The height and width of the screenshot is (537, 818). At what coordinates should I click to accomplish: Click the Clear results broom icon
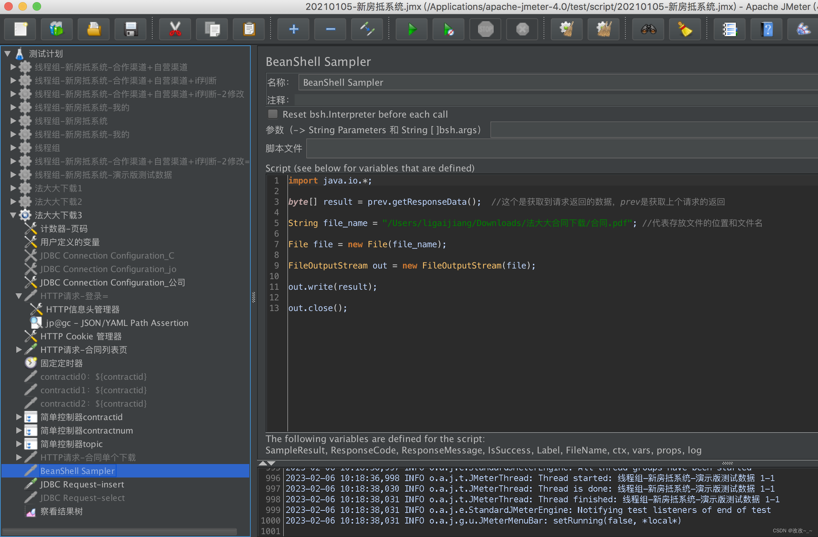point(567,29)
